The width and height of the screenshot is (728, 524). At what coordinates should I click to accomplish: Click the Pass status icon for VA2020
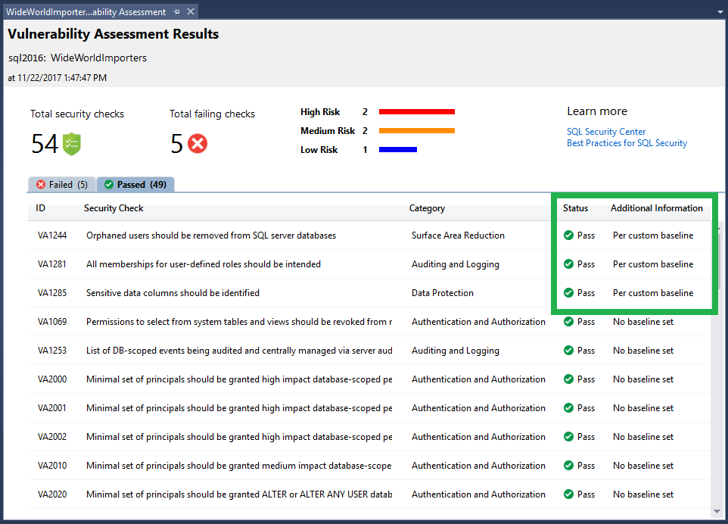click(x=570, y=494)
